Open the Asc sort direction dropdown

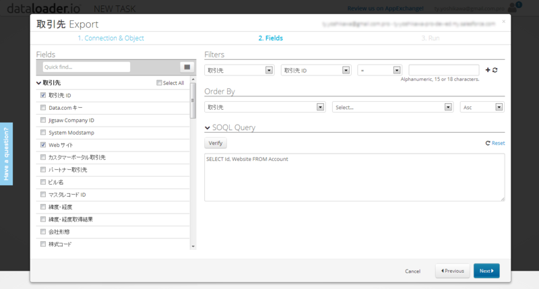tap(482, 107)
